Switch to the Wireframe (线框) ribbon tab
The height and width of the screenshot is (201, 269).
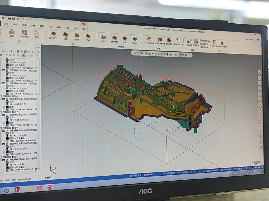(x=15, y=24)
